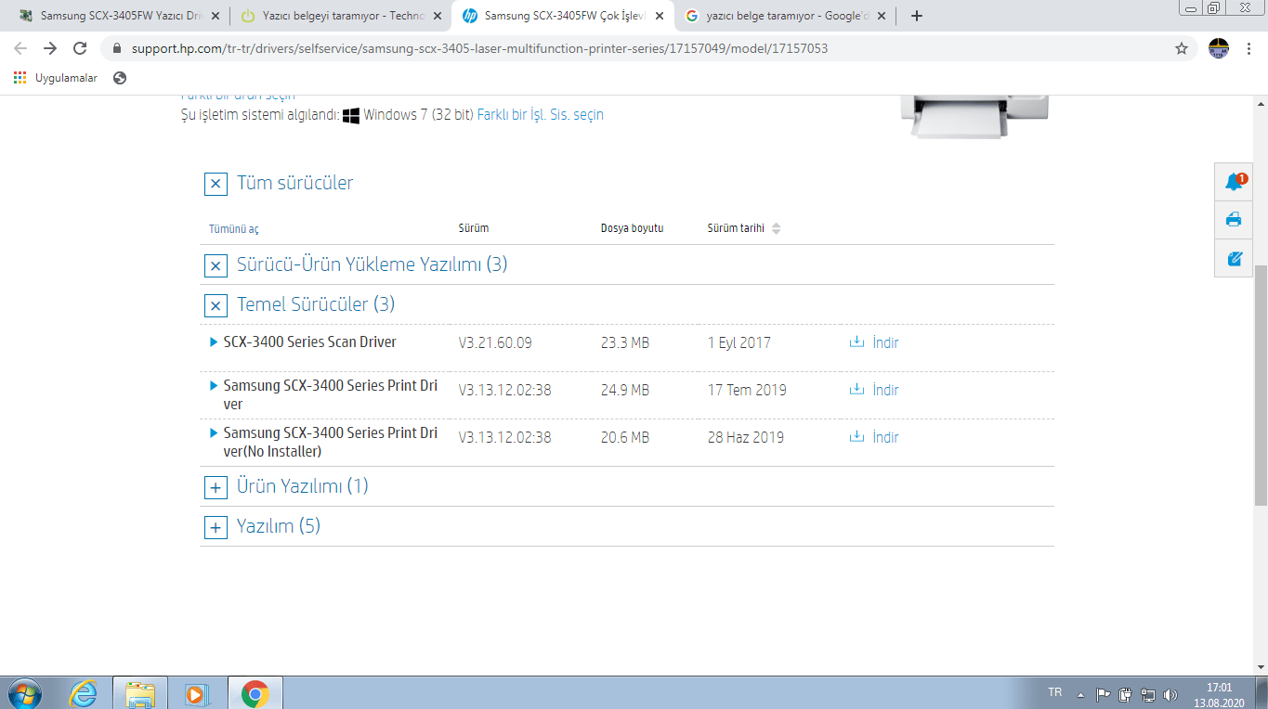Click İndir for the No Installer Print Driver
Viewport: 1268px width, 709px height.
coord(874,437)
